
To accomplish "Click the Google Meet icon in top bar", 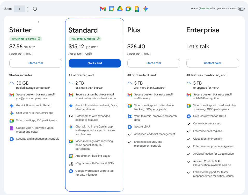I will tap(128, 9).
